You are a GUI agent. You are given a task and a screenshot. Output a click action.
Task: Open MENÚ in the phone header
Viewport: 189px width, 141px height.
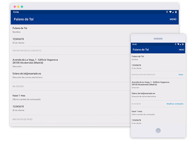click(x=181, y=50)
